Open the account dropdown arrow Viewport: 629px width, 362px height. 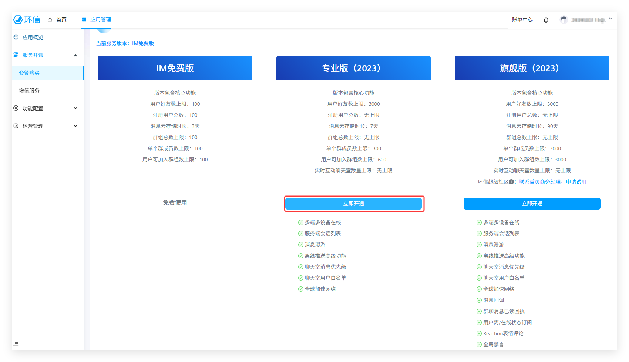click(x=610, y=19)
